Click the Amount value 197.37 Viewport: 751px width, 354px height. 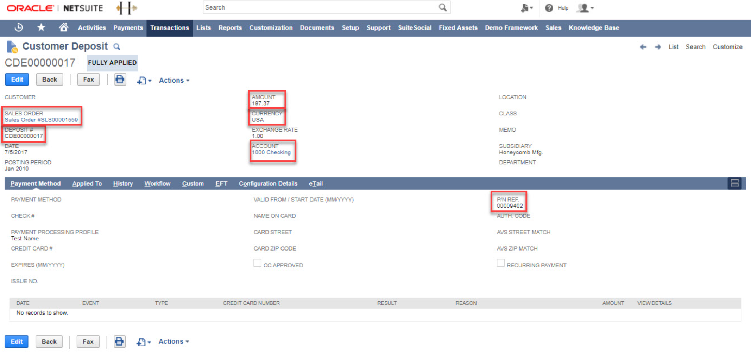point(260,103)
